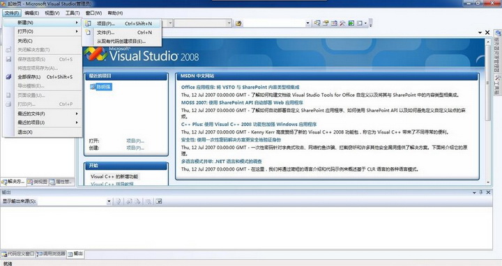502x266 pixels.
Task: Open toolbar options overflow arrow
Action: click(x=370, y=24)
